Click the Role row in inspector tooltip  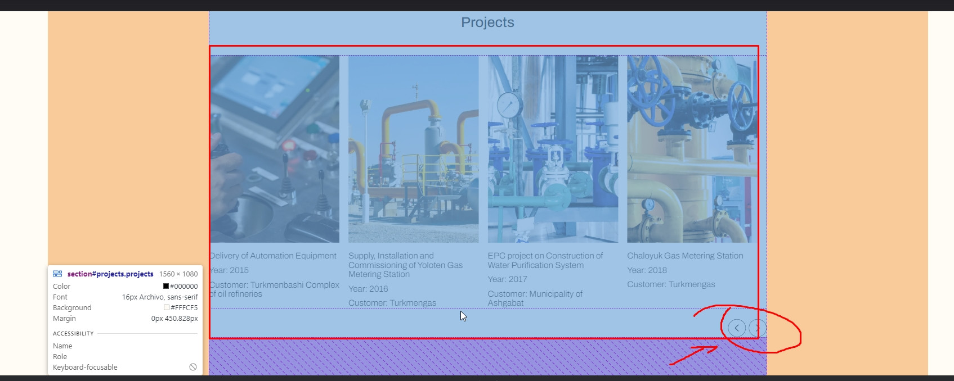tap(125, 357)
